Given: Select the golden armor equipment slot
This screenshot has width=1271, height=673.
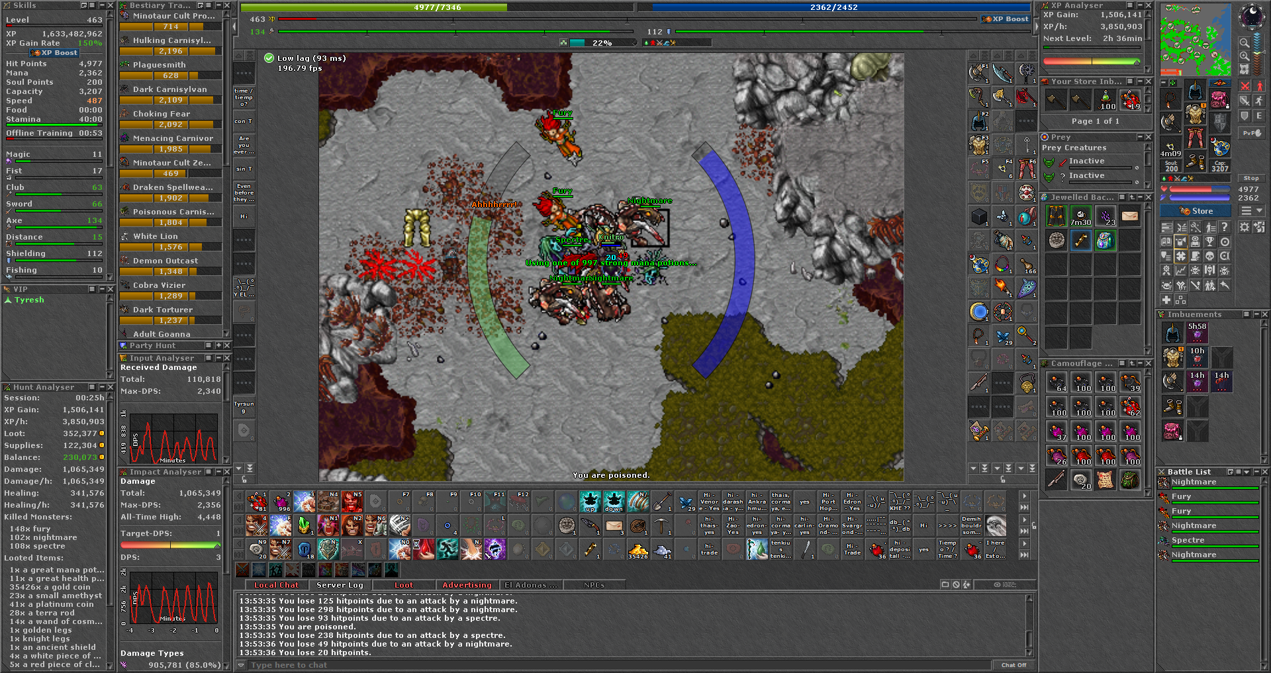Looking at the screenshot, I should (x=1195, y=114).
